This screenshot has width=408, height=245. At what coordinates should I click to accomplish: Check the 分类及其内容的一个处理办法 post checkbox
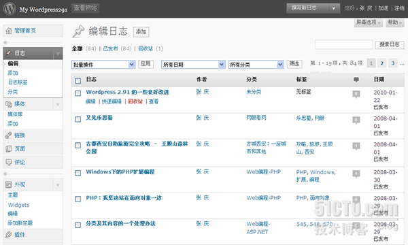click(78, 225)
